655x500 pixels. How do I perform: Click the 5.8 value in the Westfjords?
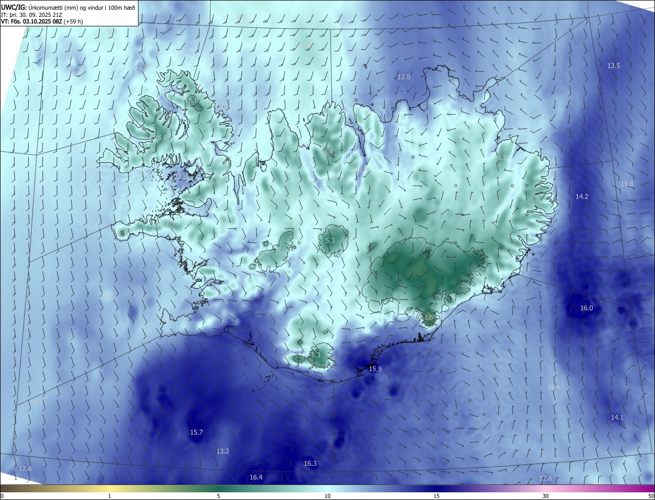point(162,138)
